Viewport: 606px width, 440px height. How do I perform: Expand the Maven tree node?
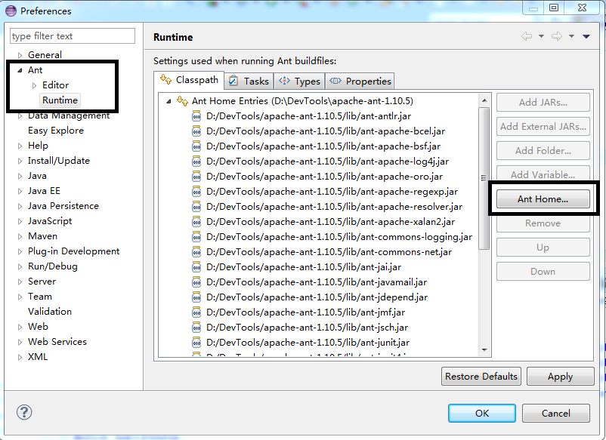coord(20,236)
